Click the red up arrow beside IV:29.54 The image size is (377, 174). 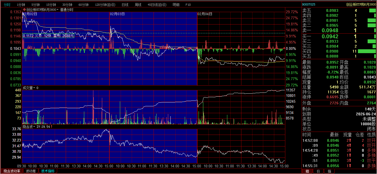tap(51, 127)
